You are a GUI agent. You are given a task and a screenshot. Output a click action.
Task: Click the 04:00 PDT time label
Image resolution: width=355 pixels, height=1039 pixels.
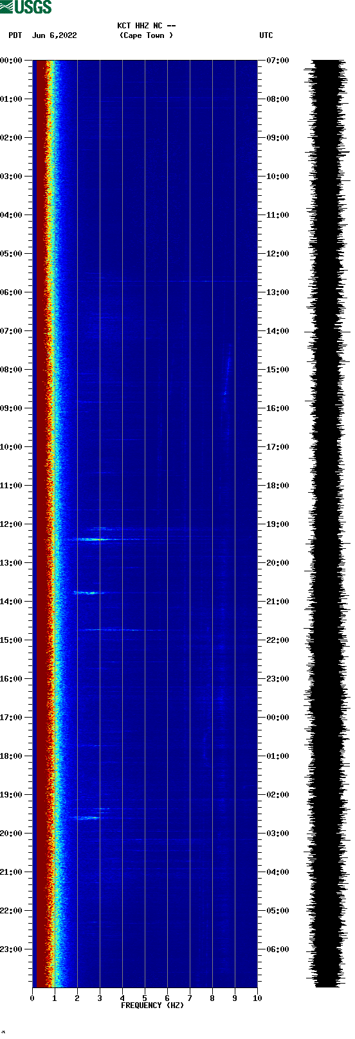(x=12, y=215)
